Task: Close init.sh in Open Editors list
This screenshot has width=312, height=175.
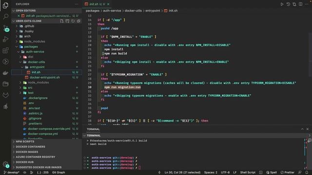Action: pos(19,16)
